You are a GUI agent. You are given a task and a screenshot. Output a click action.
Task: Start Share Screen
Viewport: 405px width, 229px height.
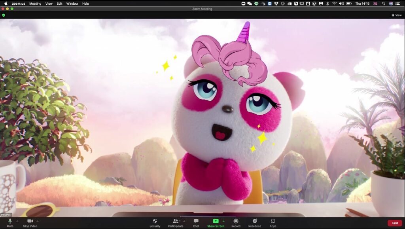click(x=216, y=223)
